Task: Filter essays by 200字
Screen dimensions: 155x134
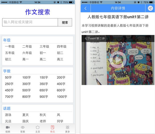Action: [61, 77]
